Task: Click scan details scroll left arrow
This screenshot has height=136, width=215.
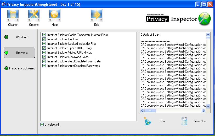Action: coord(142,111)
